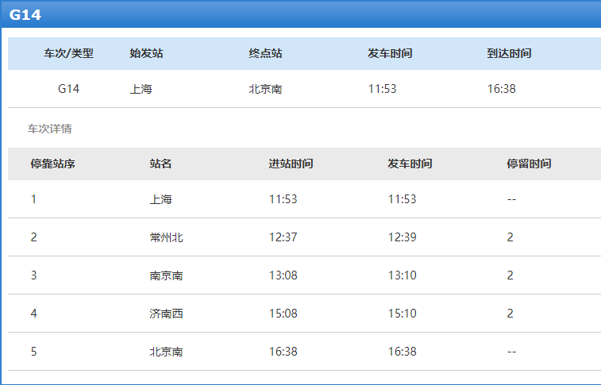This screenshot has height=385, width=601.
Task: Click departure time 12:39 for 常州北
Action: click(x=402, y=237)
